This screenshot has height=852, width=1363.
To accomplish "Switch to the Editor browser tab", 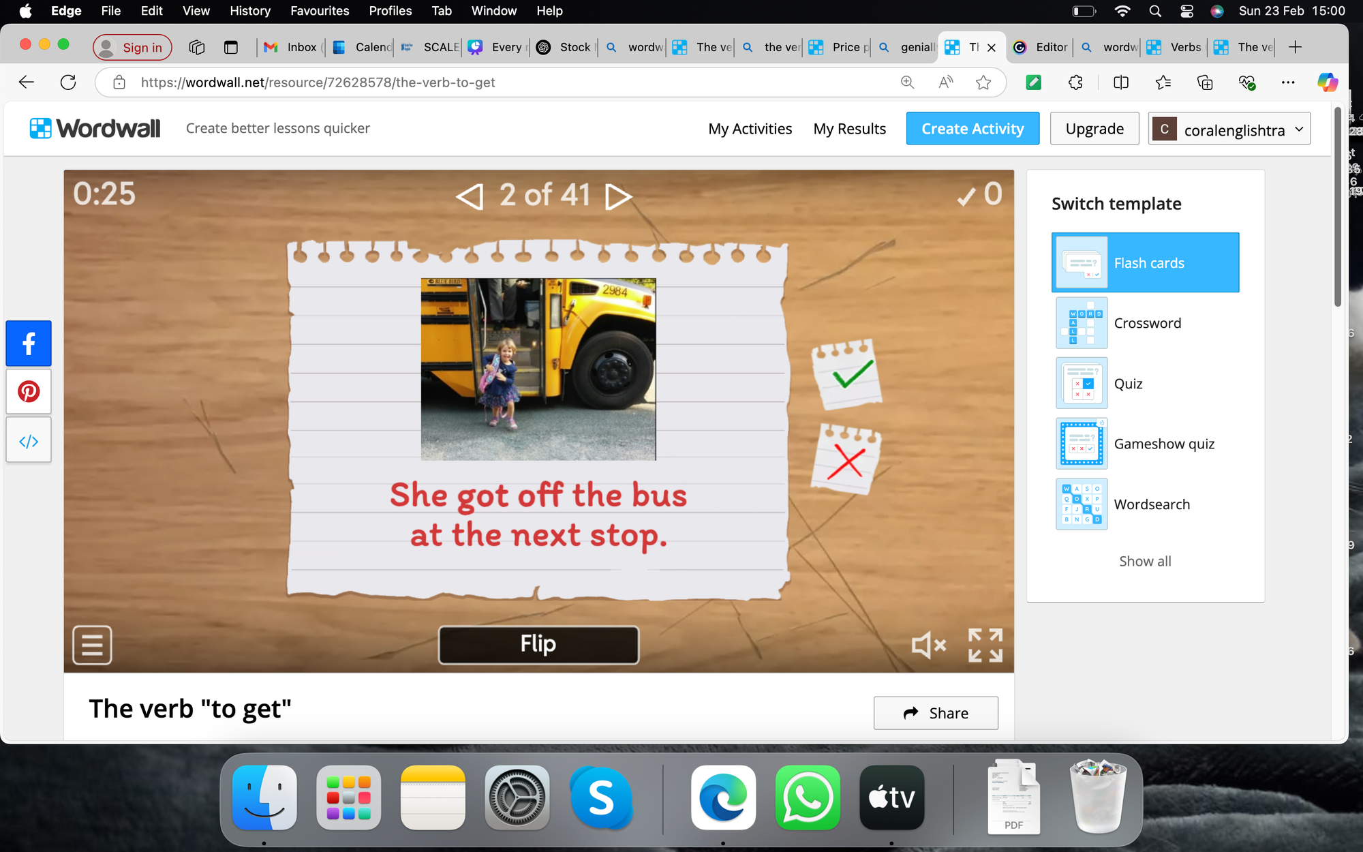I will pyautogui.click(x=1042, y=47).
